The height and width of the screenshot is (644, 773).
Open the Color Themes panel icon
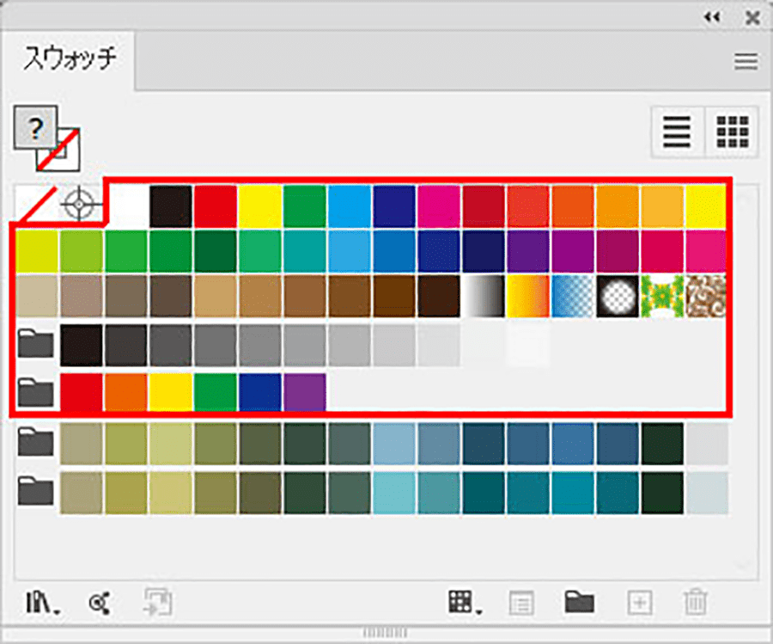tap(100, 603)
